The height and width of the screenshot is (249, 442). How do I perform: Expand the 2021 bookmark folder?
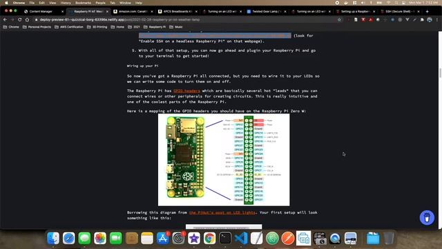(134, 27)
